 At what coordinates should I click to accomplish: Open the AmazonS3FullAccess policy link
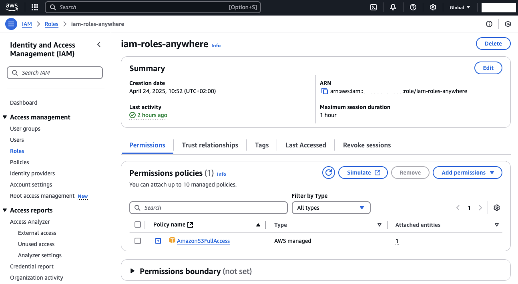[x=203, y=241]
